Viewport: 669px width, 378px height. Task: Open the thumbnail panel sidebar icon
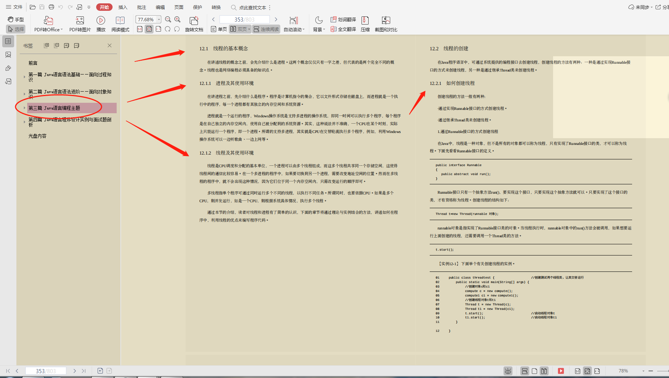pyautogui.click(x=8, y=55)
